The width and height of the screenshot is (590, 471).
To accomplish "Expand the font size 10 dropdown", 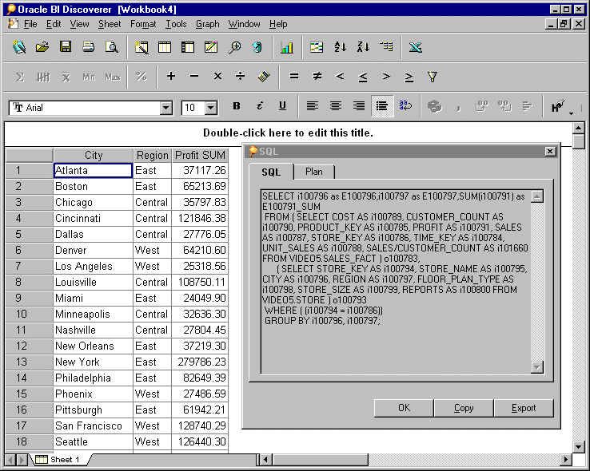I will coord(211,108).
